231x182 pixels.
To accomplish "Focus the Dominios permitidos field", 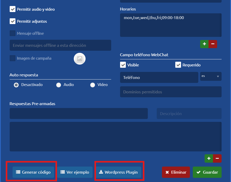I will [171, 92].
